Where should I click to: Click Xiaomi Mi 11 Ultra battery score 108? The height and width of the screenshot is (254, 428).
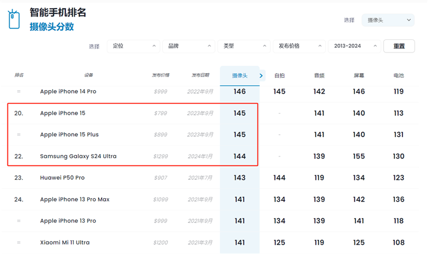coord(398,243)
